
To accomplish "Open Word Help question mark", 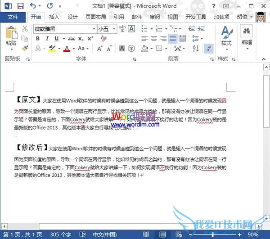I will point(213,6).
